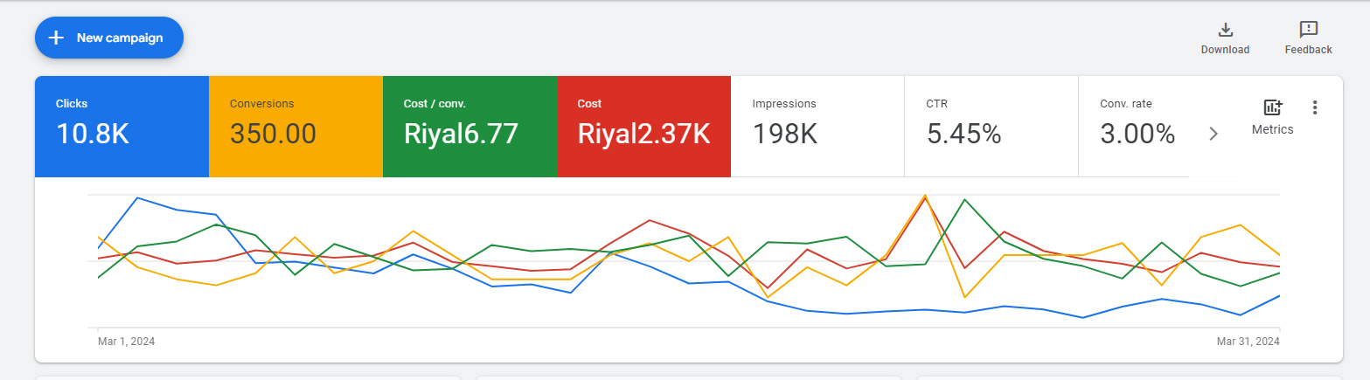Click the New campaign button label
Viewport: 1370px width, 380px height.
pos(120,38)
